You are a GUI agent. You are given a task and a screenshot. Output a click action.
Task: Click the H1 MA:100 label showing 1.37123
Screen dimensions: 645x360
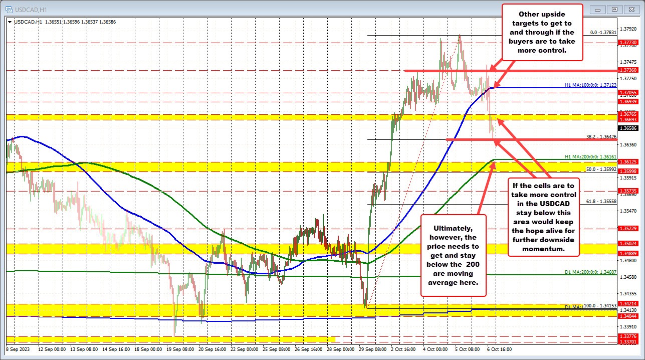(x=589, y=85)
